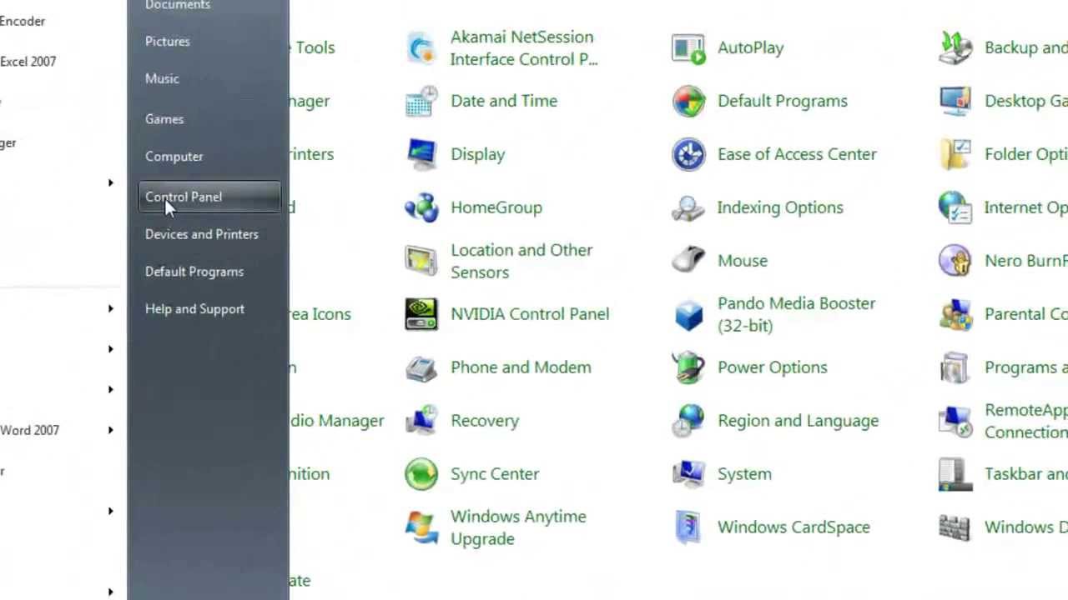Open the Sync Center icon

(x=421, y=474)
